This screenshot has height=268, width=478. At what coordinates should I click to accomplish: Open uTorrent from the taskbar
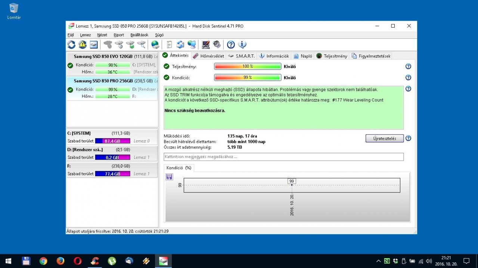(x=112, y=261)
